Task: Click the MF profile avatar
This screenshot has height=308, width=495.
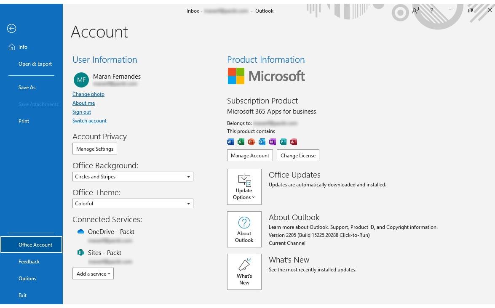Action: (81, 80)
